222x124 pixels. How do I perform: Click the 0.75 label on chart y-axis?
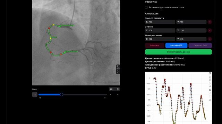click(x=148, y=105)
